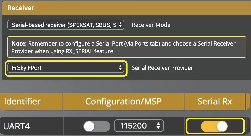Click the Serial Receiver Provider label

pos(163,68)
